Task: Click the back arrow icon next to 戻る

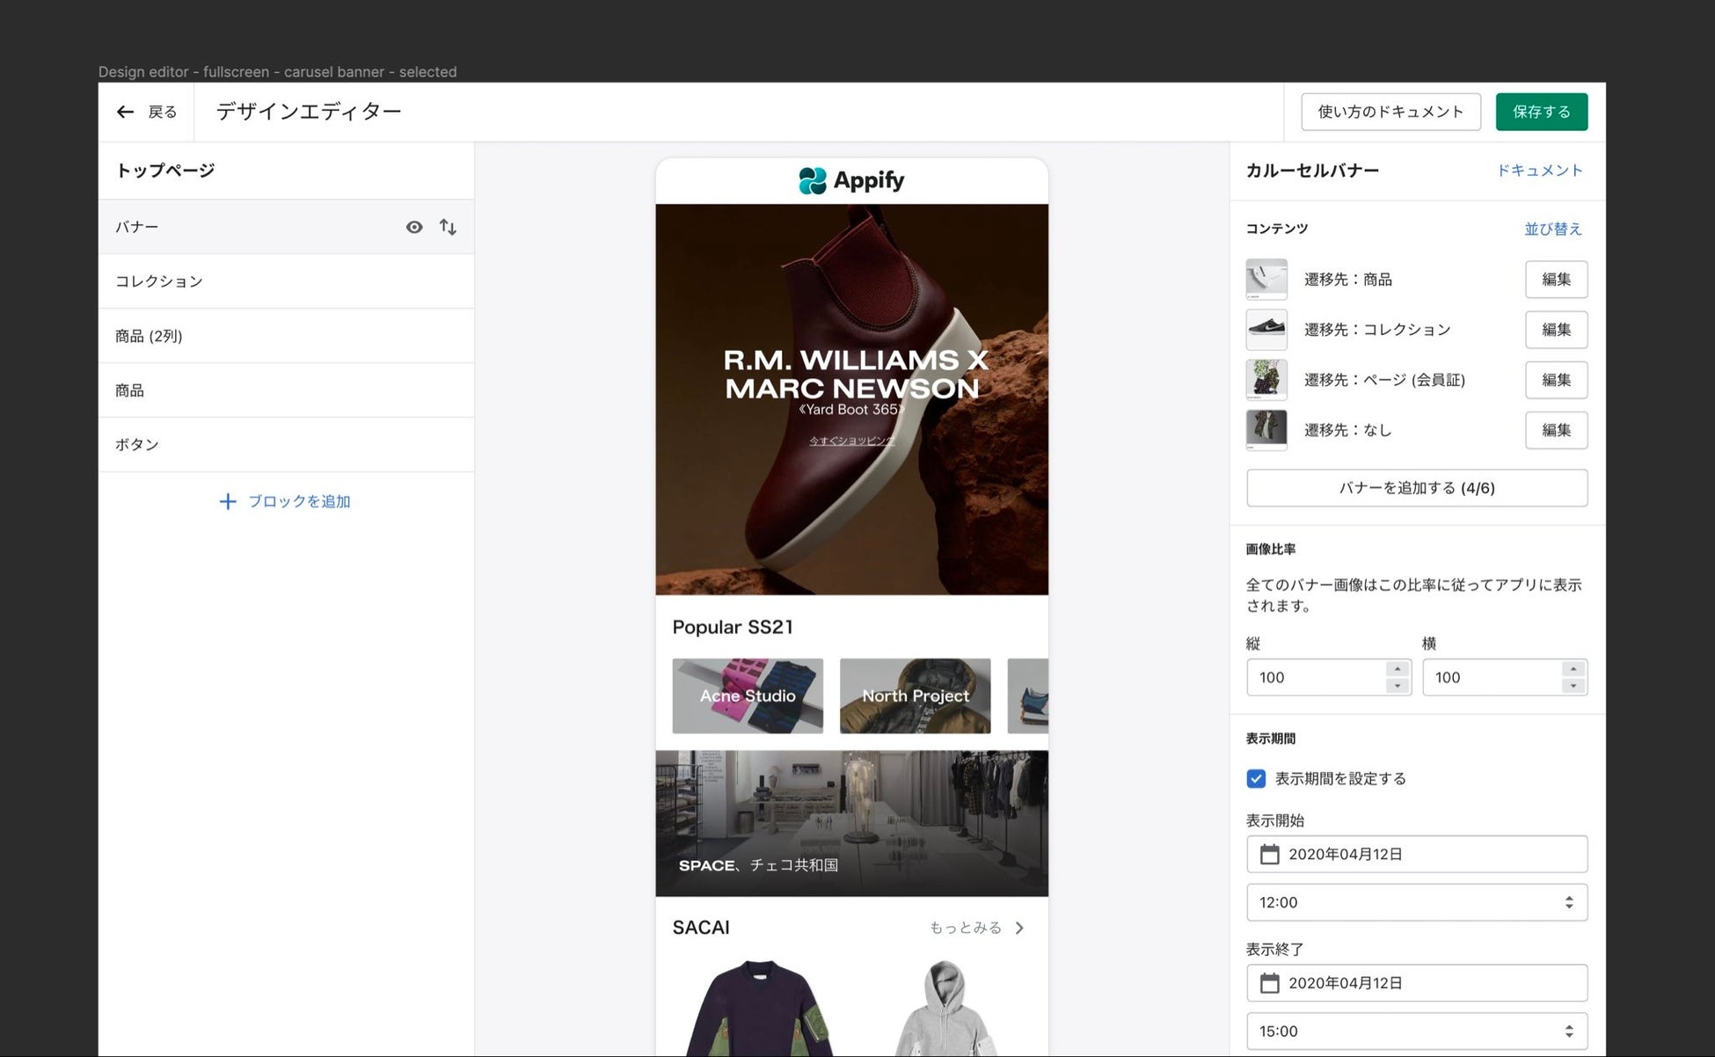Action: point(125,112)
